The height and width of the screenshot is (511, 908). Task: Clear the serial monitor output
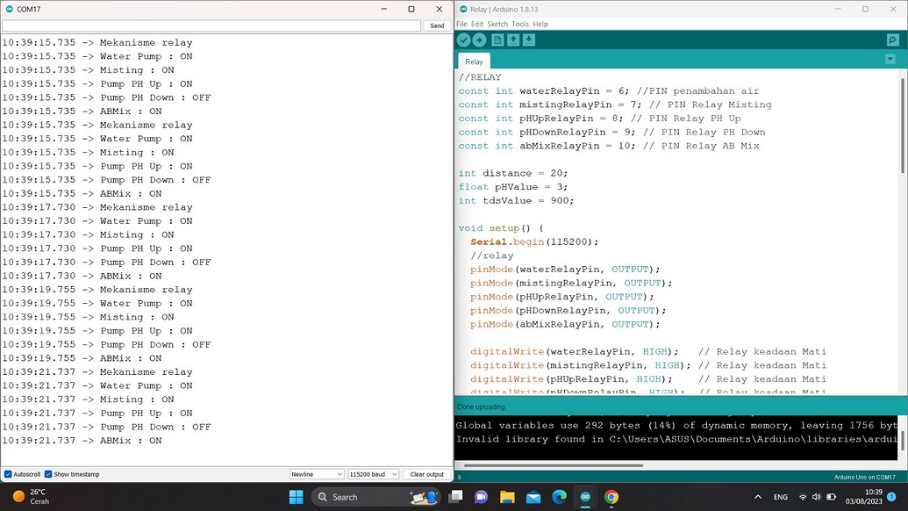coord(426,474)
